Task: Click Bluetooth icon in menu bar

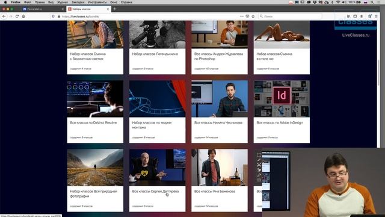Action: click(332, 2)
